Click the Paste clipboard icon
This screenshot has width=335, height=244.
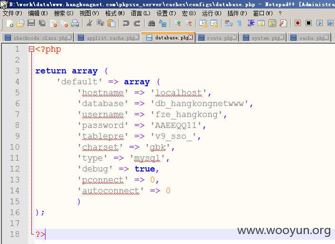click(x=112, y=23)
